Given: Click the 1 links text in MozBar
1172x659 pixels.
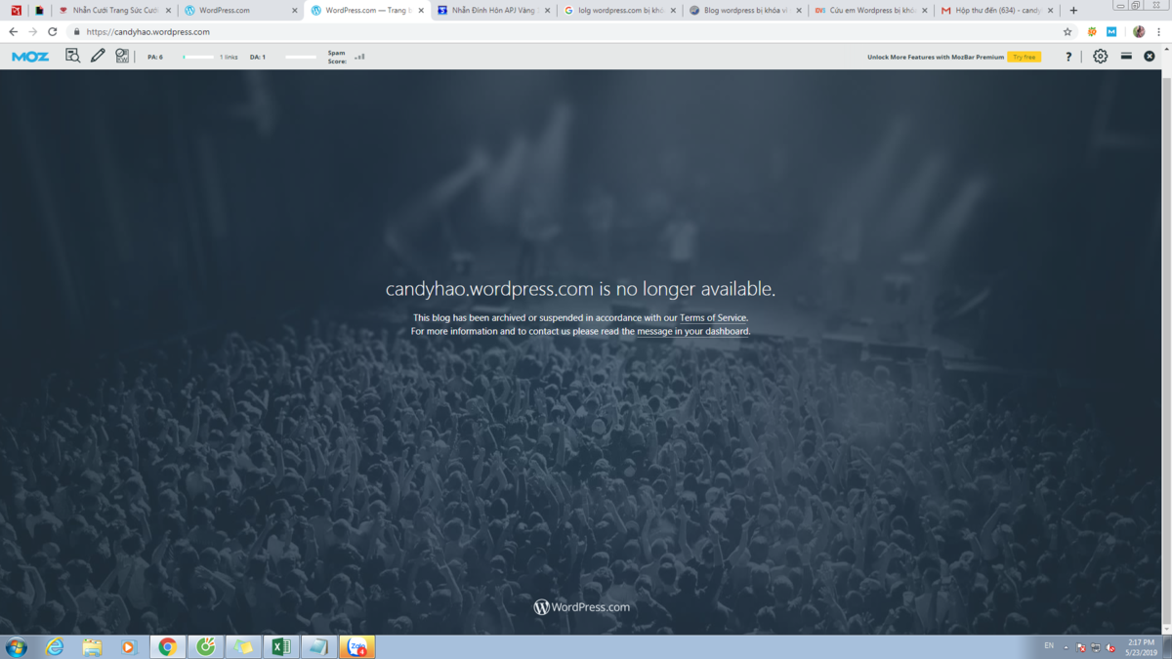Looking at the screenshot, I should [x=229, y=57].
